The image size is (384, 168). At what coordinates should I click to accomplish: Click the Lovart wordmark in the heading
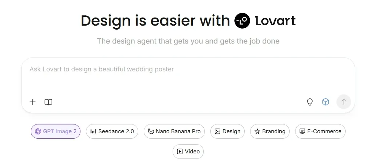[x=275, y=21]
